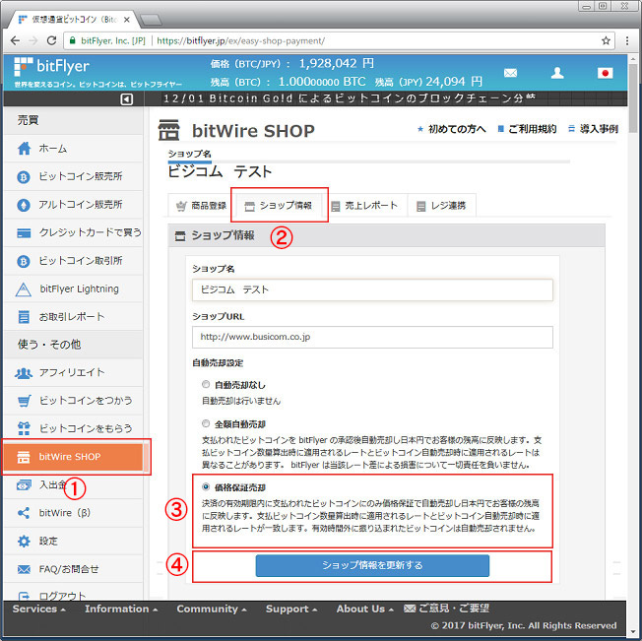
Task: Click the 設定 gear icon
Action: coord(24,542)
